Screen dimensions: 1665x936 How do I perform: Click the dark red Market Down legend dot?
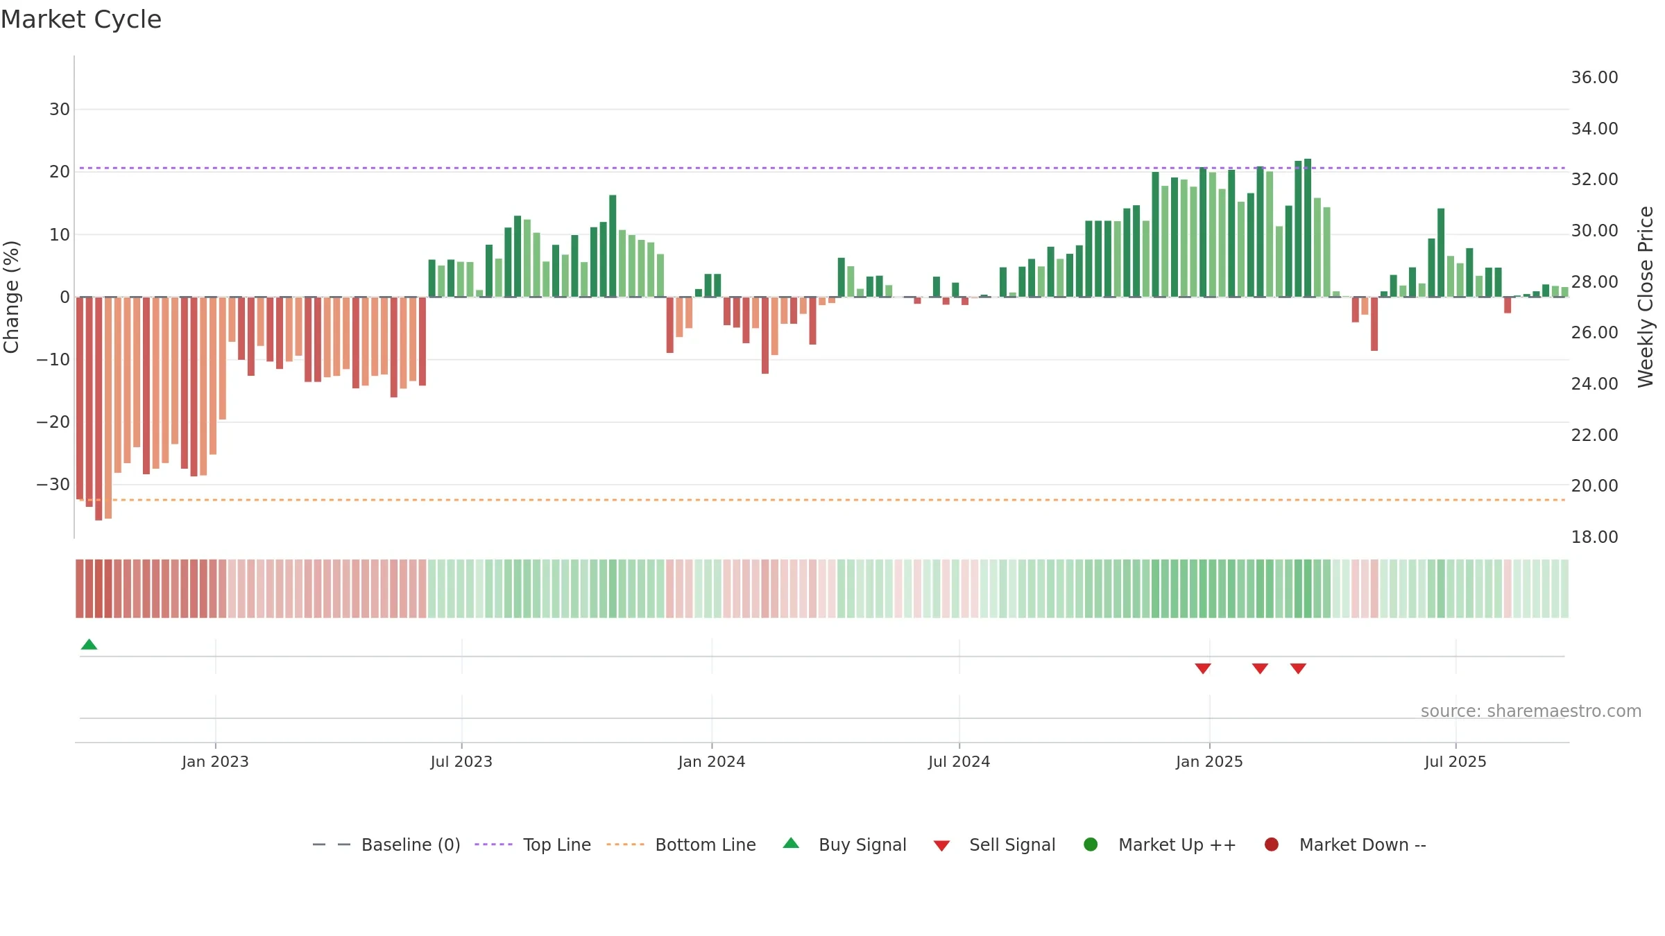(1272, 844)
